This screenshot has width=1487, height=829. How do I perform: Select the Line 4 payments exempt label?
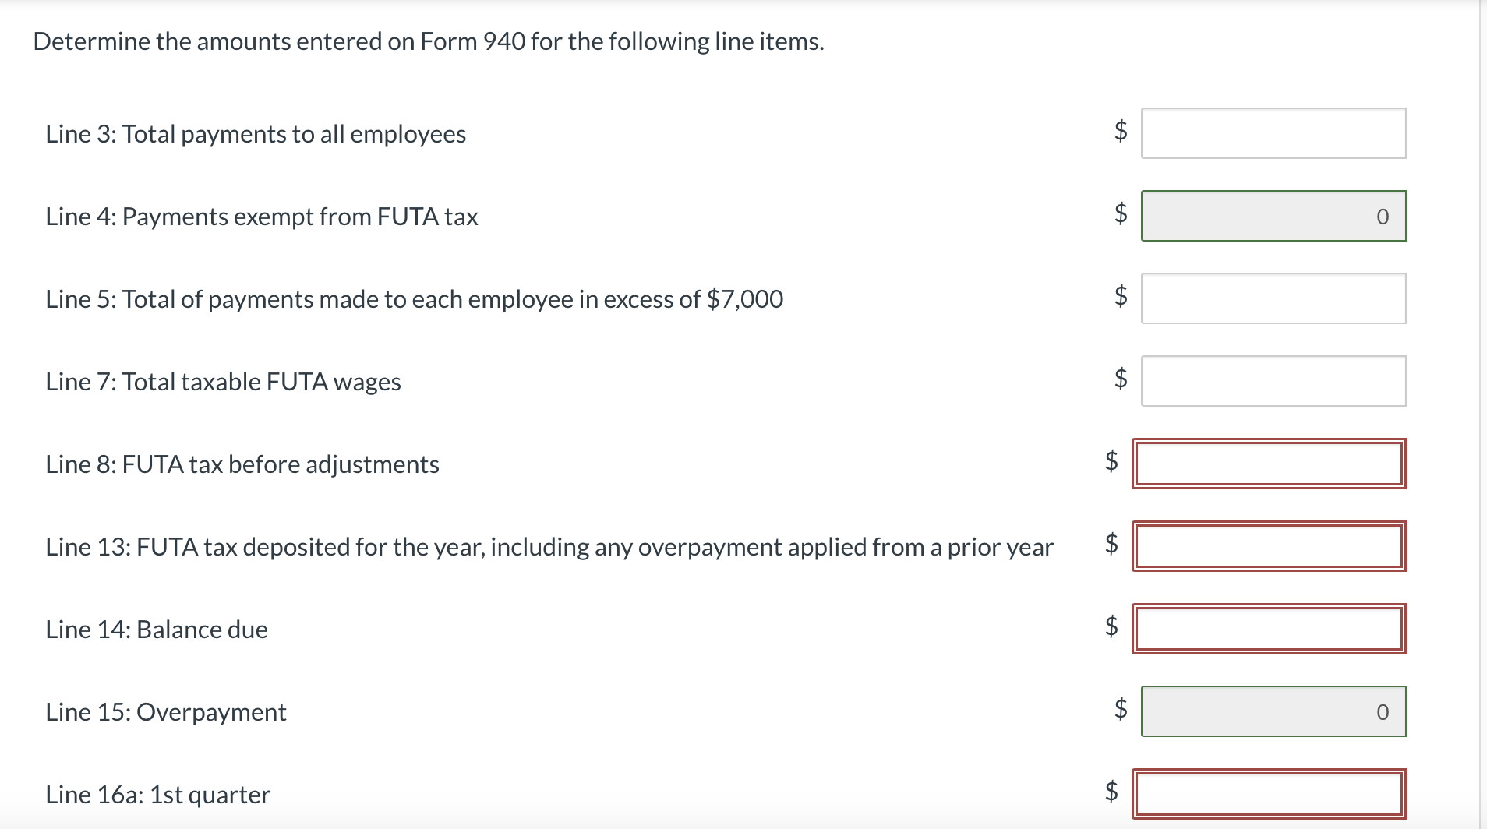[x=261, y=216]
